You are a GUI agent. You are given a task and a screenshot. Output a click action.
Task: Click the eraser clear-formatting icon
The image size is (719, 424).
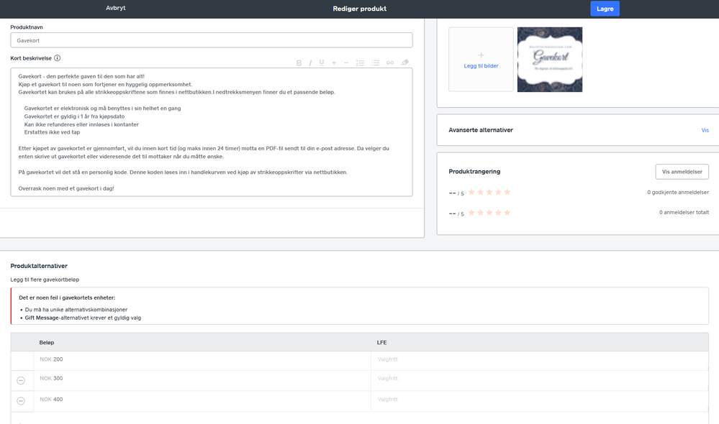tap(405, 63)
